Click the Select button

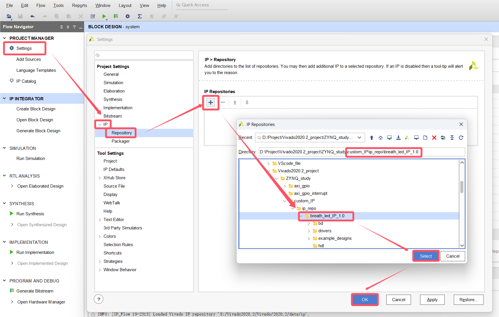426,256
